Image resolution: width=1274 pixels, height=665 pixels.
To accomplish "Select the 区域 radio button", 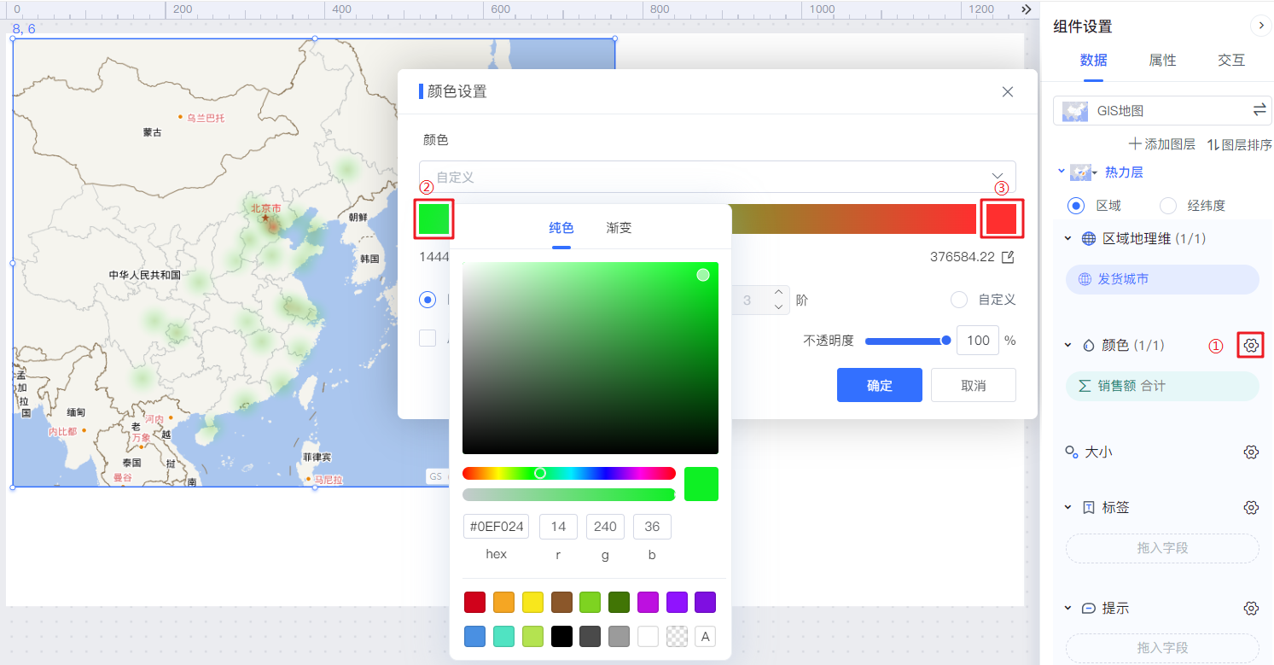I will [x=1077, y=206].
